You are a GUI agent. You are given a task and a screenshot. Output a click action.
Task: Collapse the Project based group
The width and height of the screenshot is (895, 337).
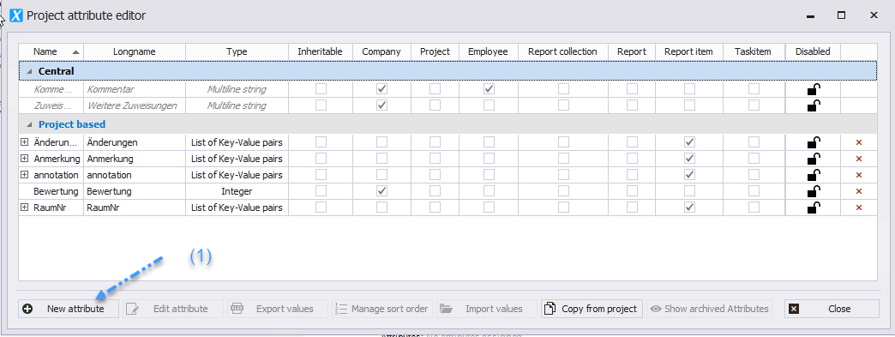pos(29,124)
